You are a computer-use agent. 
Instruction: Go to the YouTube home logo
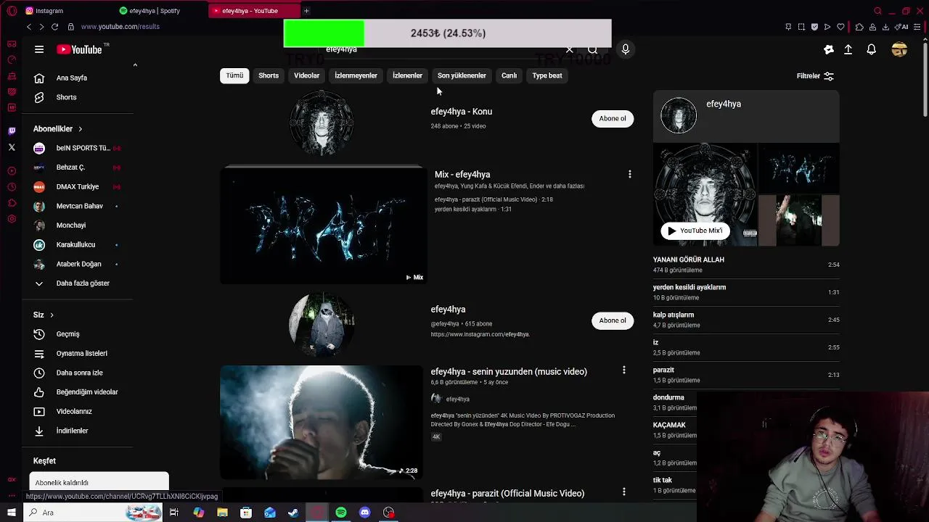coord(79,49)
